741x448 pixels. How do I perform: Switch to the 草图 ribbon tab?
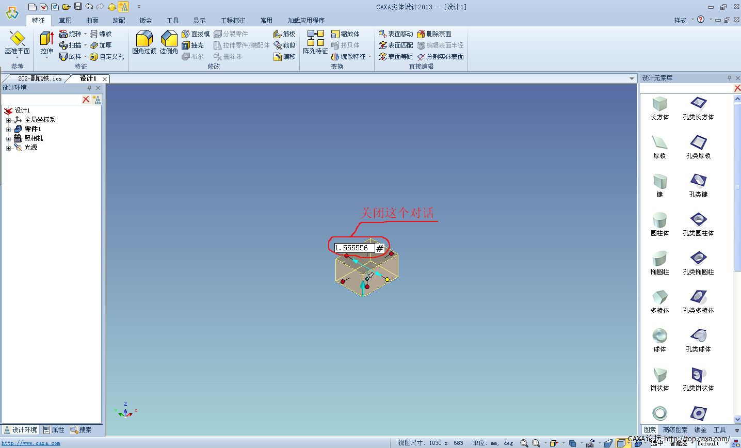pos(66,21)
